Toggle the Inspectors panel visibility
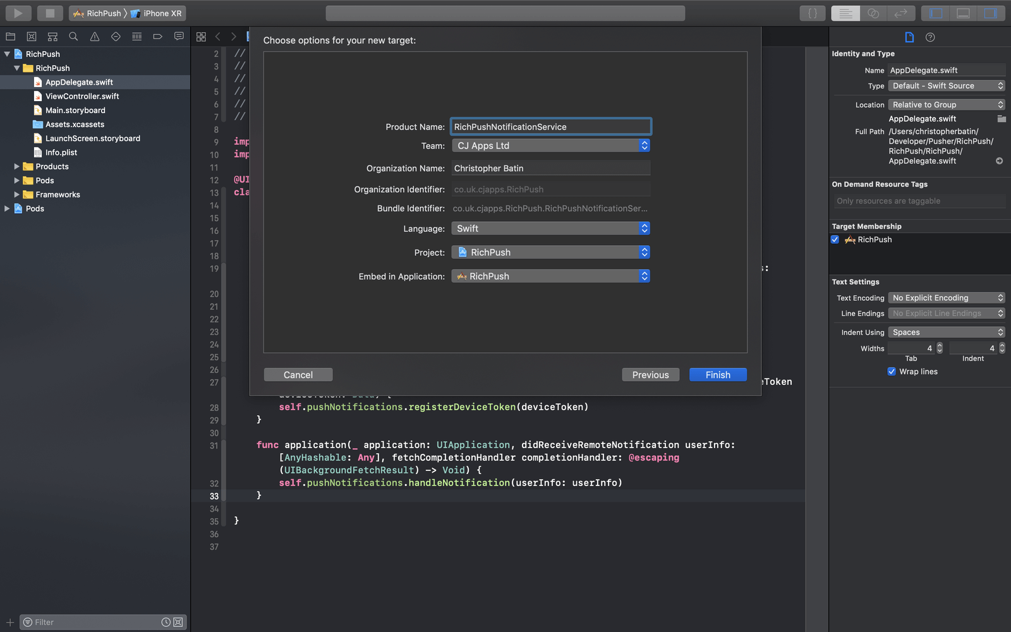 [x=990, y=13]
